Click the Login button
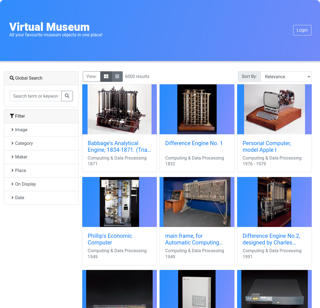The width and height of the screenshot is (320, 308). [x=302, y=30]
